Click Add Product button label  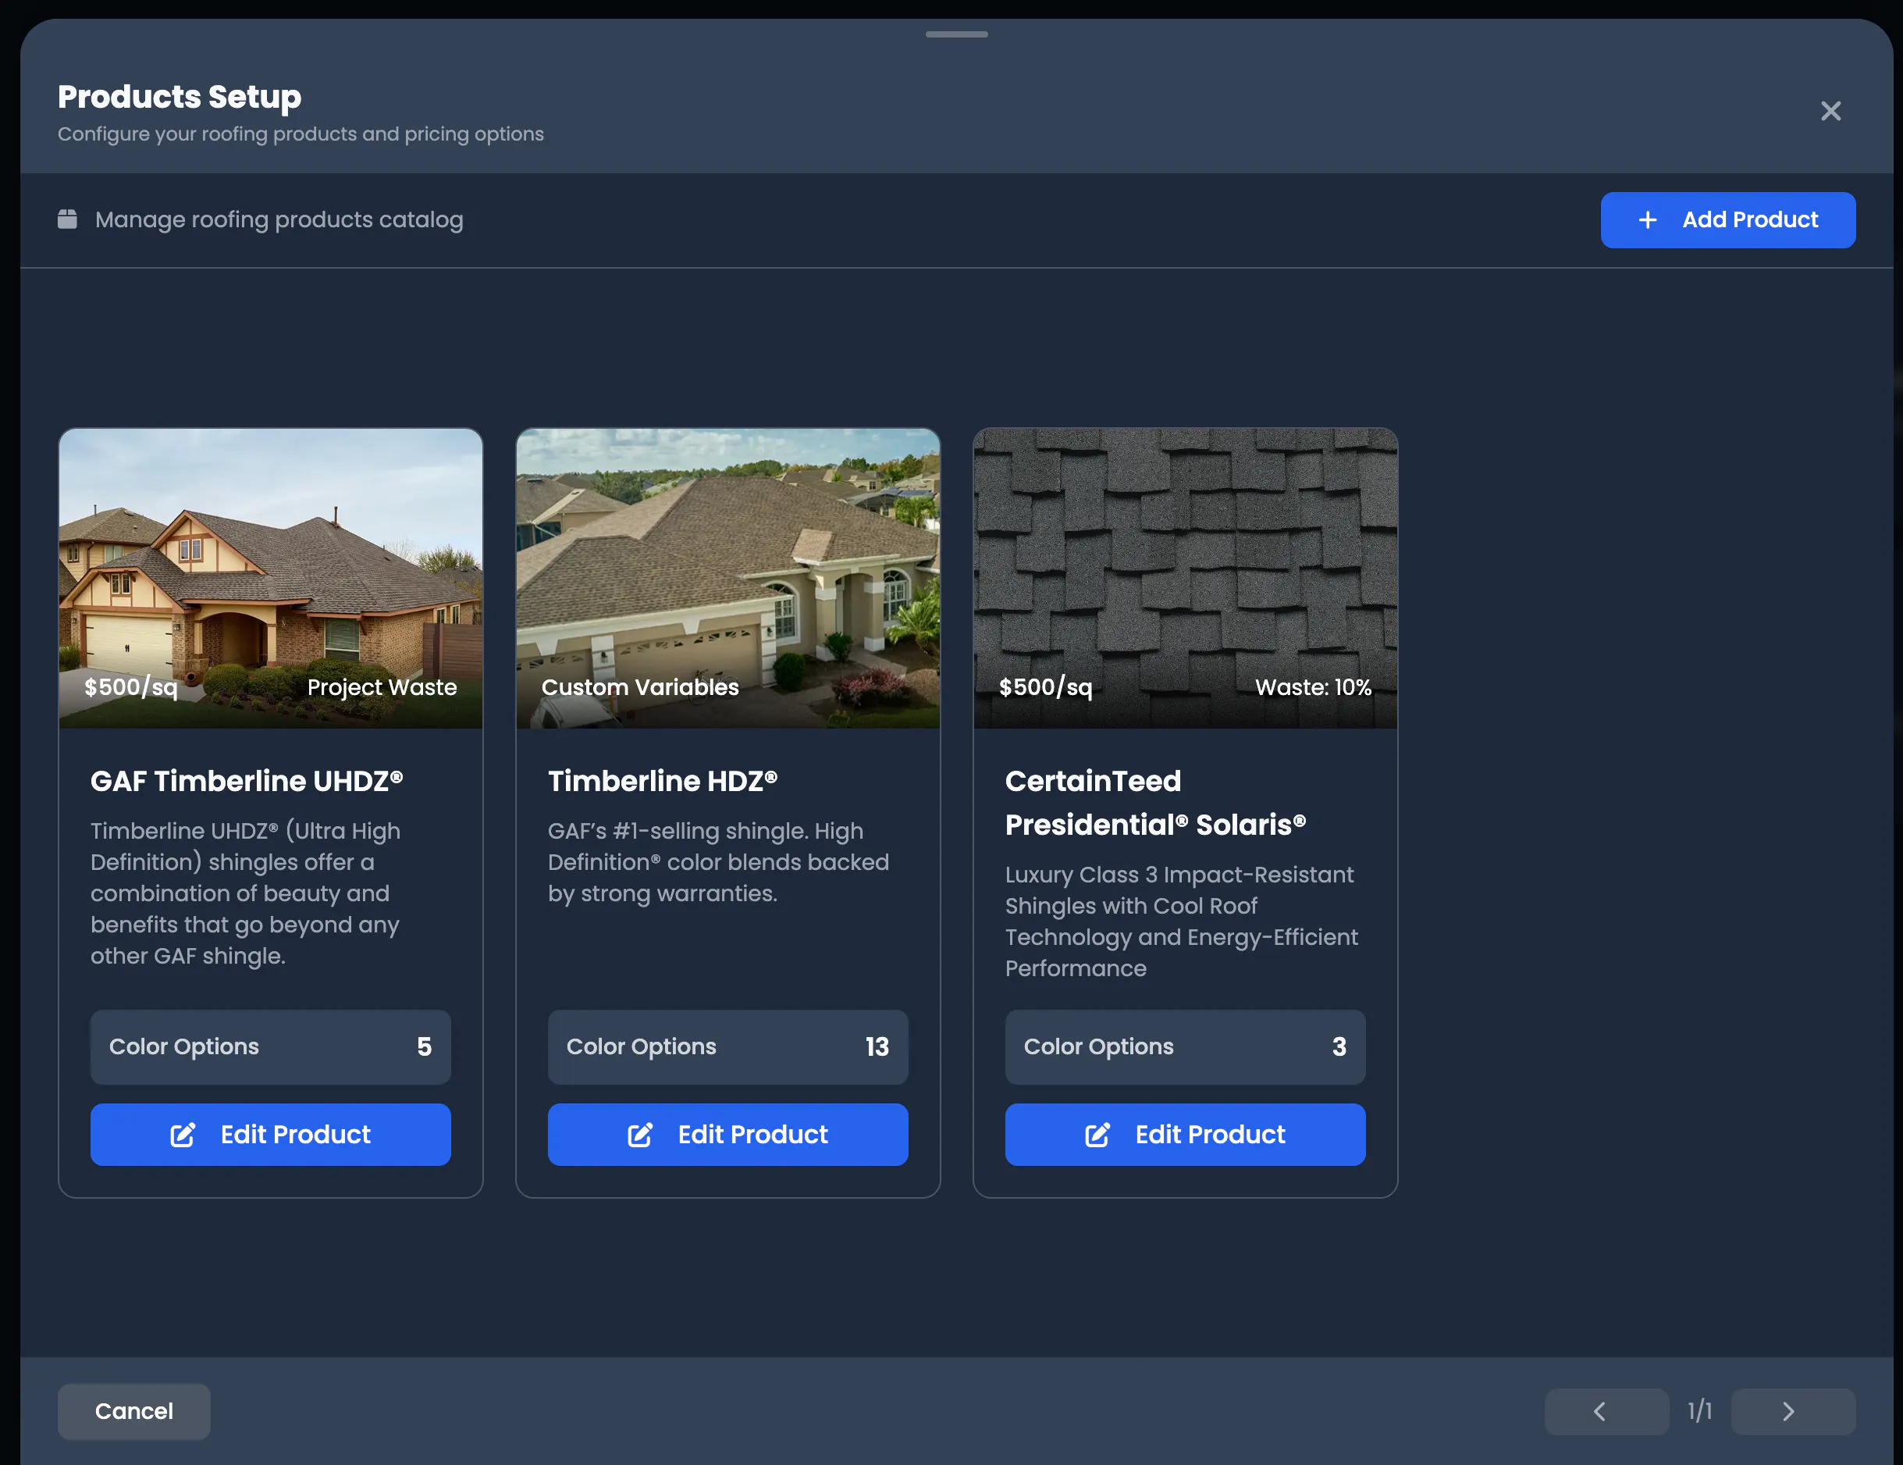1750,219
